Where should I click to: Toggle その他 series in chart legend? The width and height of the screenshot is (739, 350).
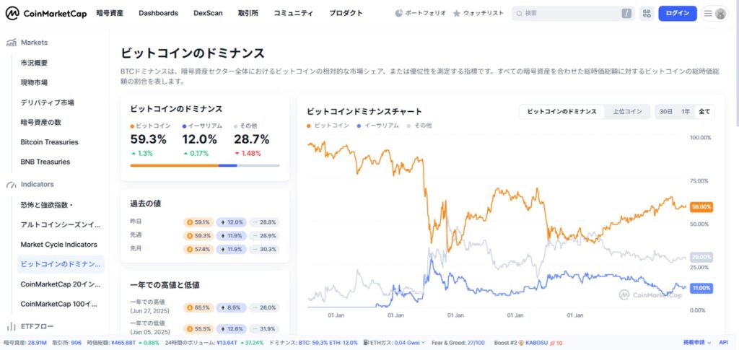pos(419,126)
